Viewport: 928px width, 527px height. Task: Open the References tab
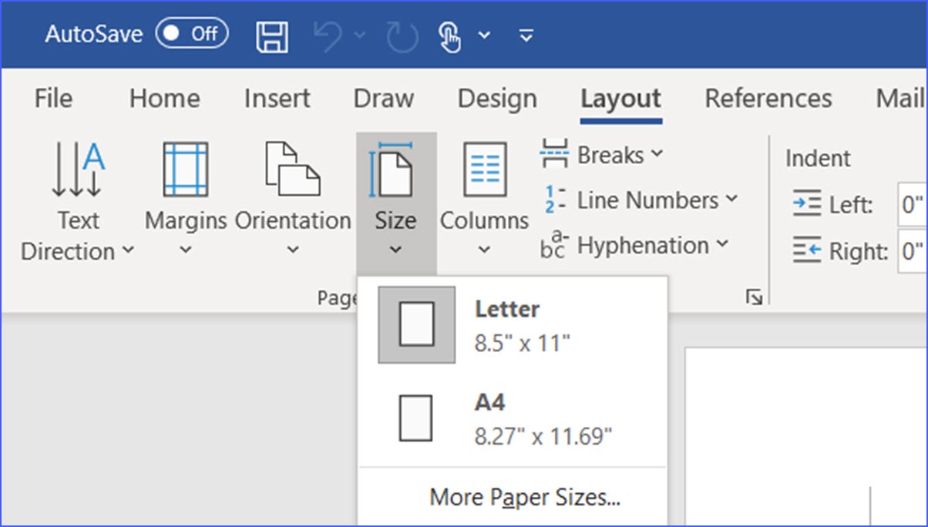(768, 99)
